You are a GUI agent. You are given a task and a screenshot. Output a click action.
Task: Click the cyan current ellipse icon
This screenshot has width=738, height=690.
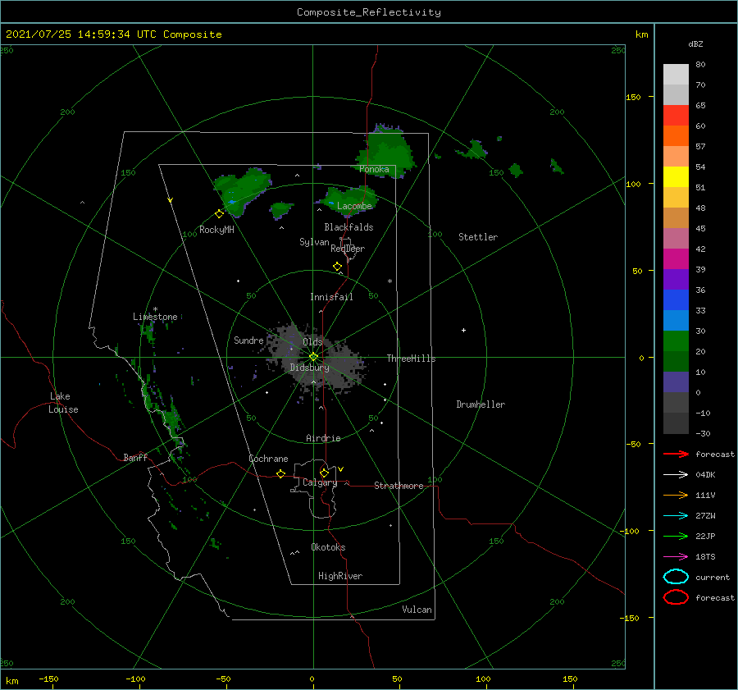point(676,577)
